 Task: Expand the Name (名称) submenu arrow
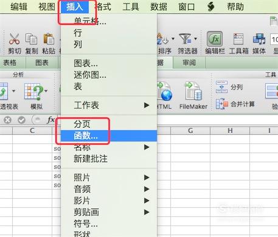click(147, 147)
